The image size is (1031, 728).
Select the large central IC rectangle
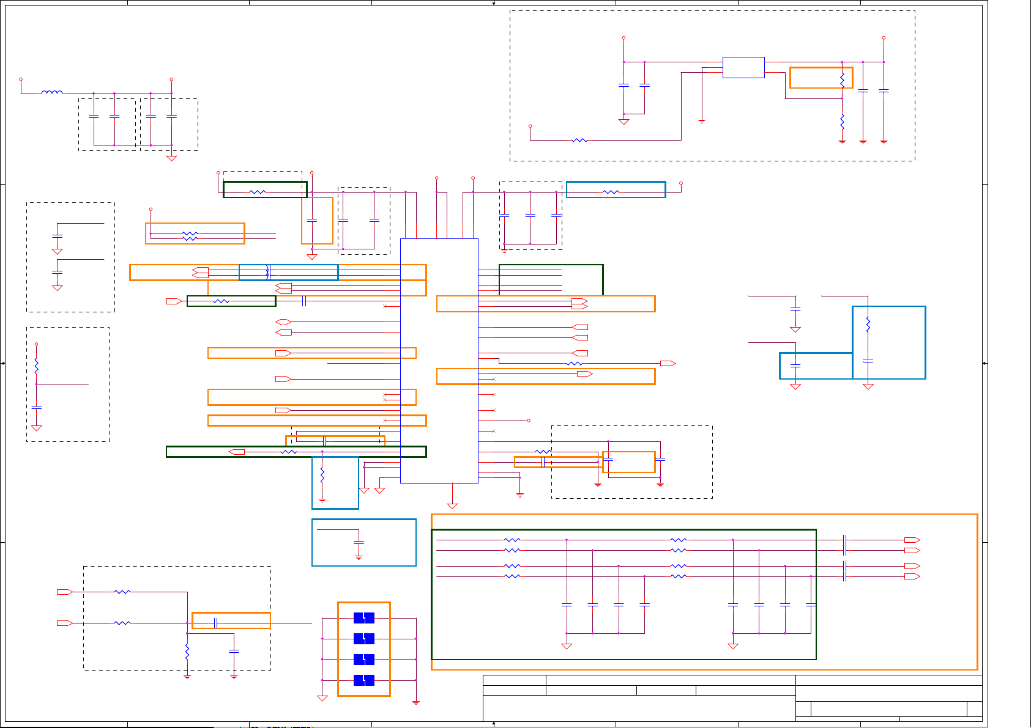(439, 361)
